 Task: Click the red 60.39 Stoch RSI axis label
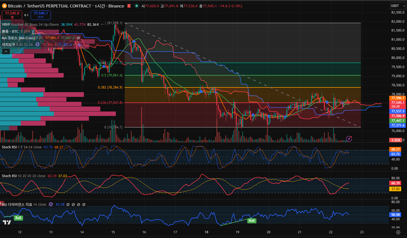click(x=395, y=183)
